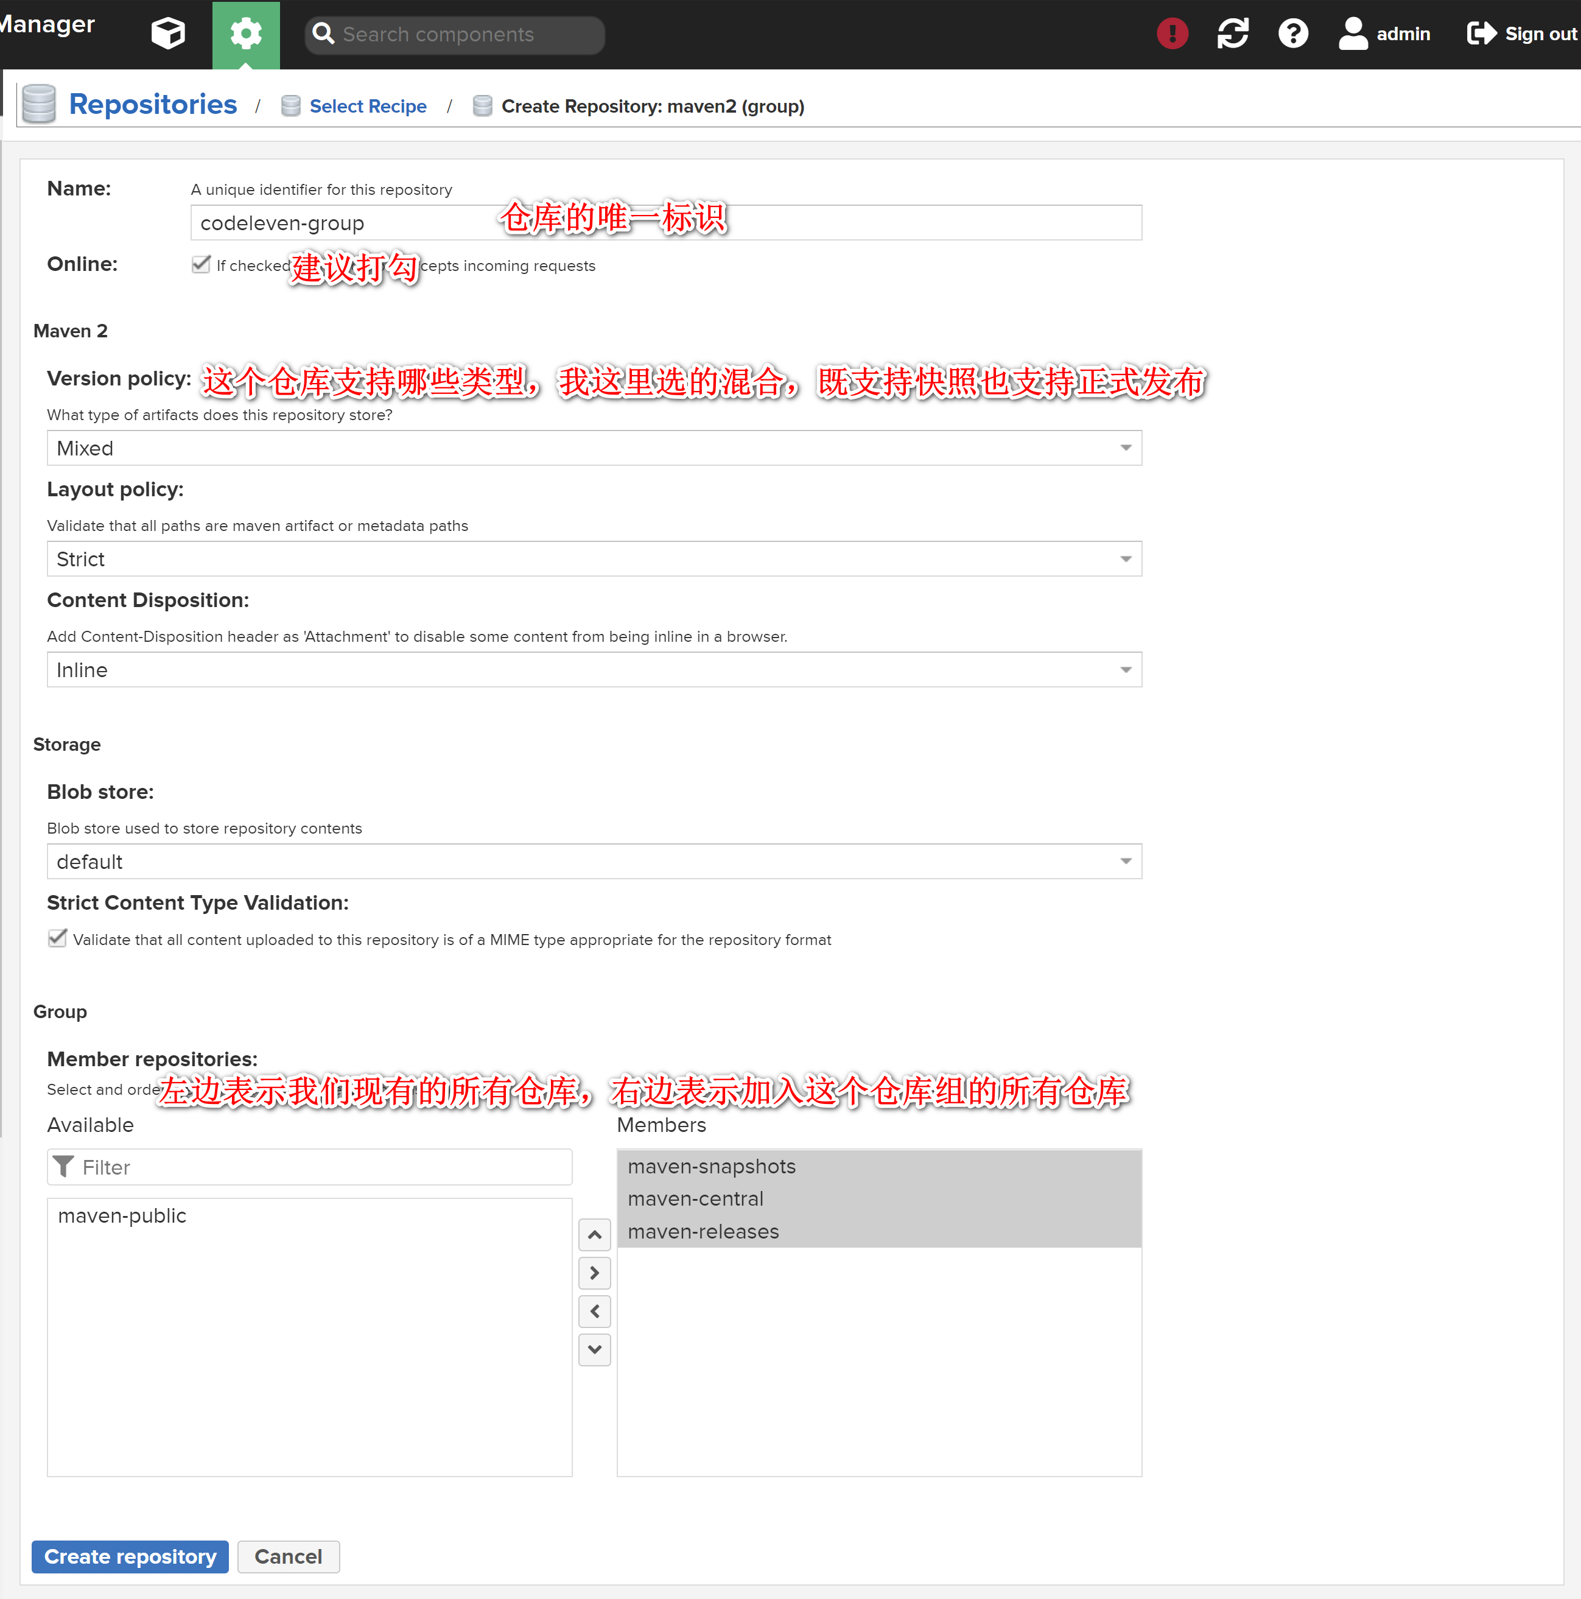
Task: Go to Repositories breadcrumb
Action: (152, 105)
